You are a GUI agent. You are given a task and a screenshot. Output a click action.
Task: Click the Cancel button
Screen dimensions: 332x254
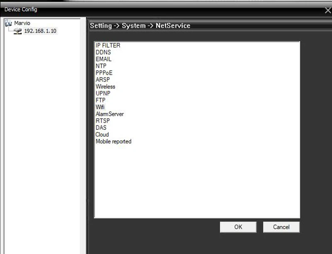(x=281, y=227)
